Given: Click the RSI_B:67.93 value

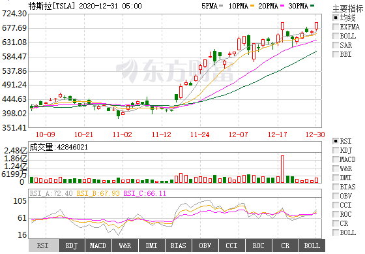Looking at the screenshot, I should point(98,193).
